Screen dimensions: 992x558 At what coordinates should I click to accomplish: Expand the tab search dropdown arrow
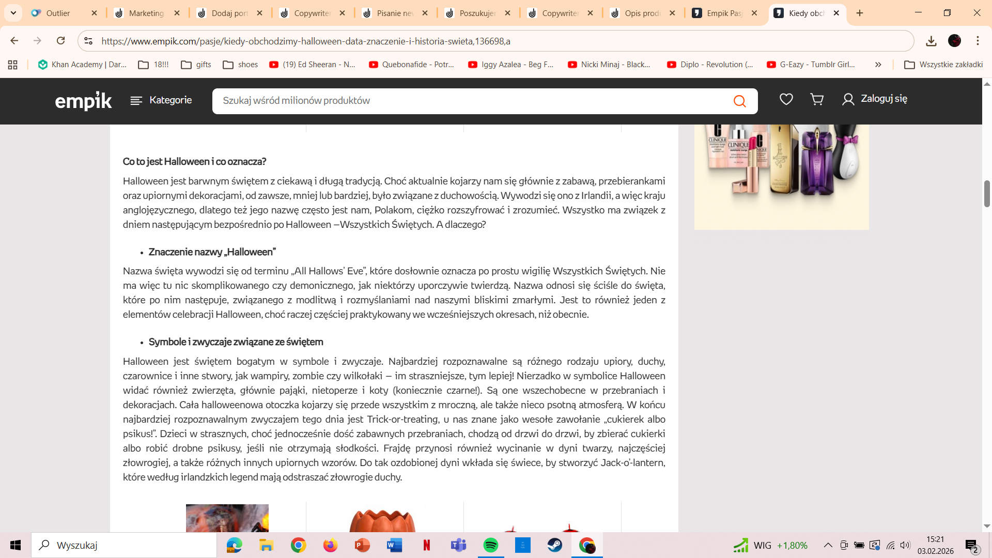click(13, 13)
